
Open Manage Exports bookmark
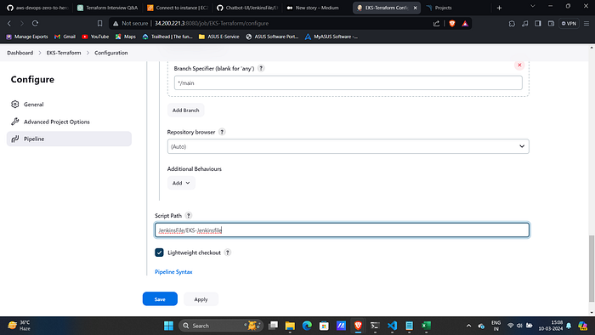pos(27,37)
